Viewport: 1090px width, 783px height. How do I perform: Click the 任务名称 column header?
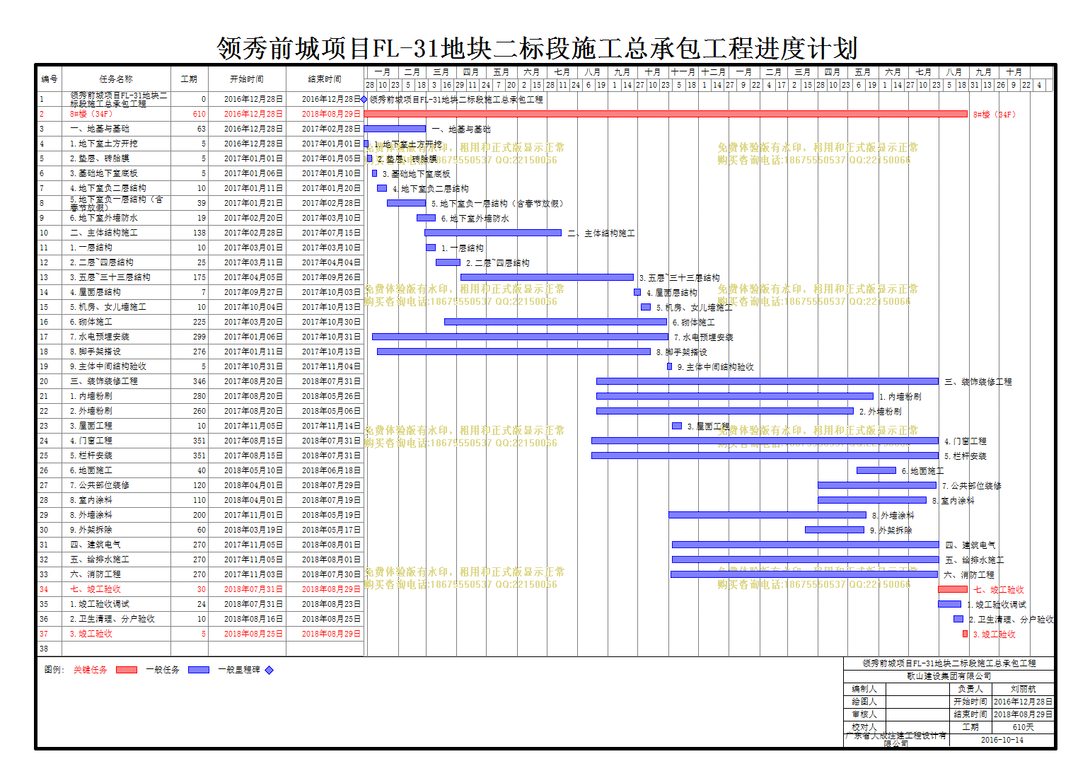point(115,79)
